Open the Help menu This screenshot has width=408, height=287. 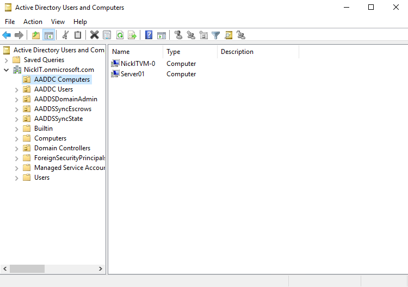click(x=80, y=22)
